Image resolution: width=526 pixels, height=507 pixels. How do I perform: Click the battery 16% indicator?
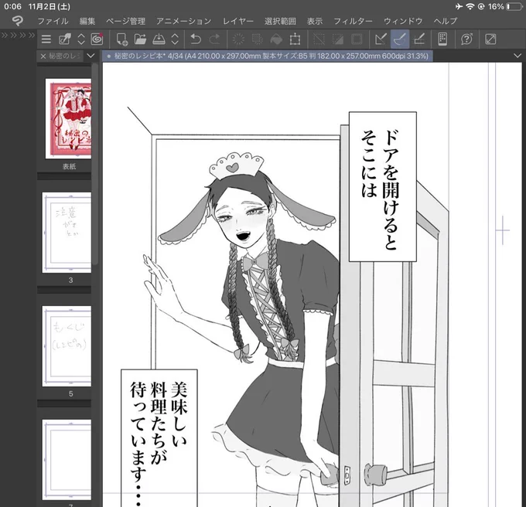[505, 6]
